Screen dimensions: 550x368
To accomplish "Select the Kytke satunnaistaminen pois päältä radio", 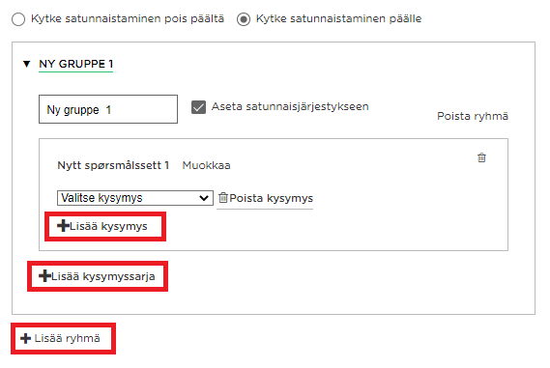I will 18,19.
